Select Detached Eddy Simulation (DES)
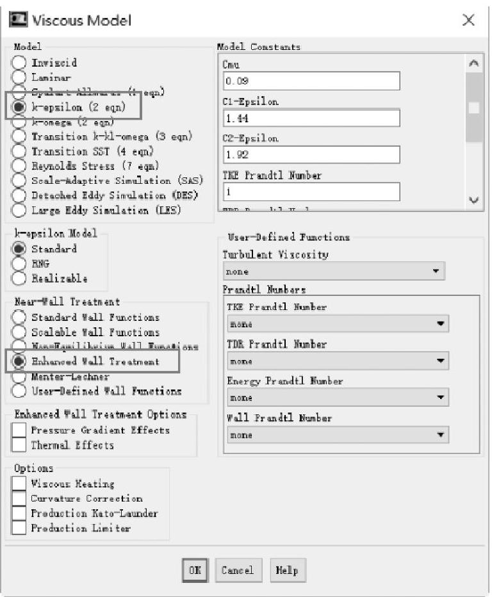Screen dimensions: 492x597 [x=19, y=195]
